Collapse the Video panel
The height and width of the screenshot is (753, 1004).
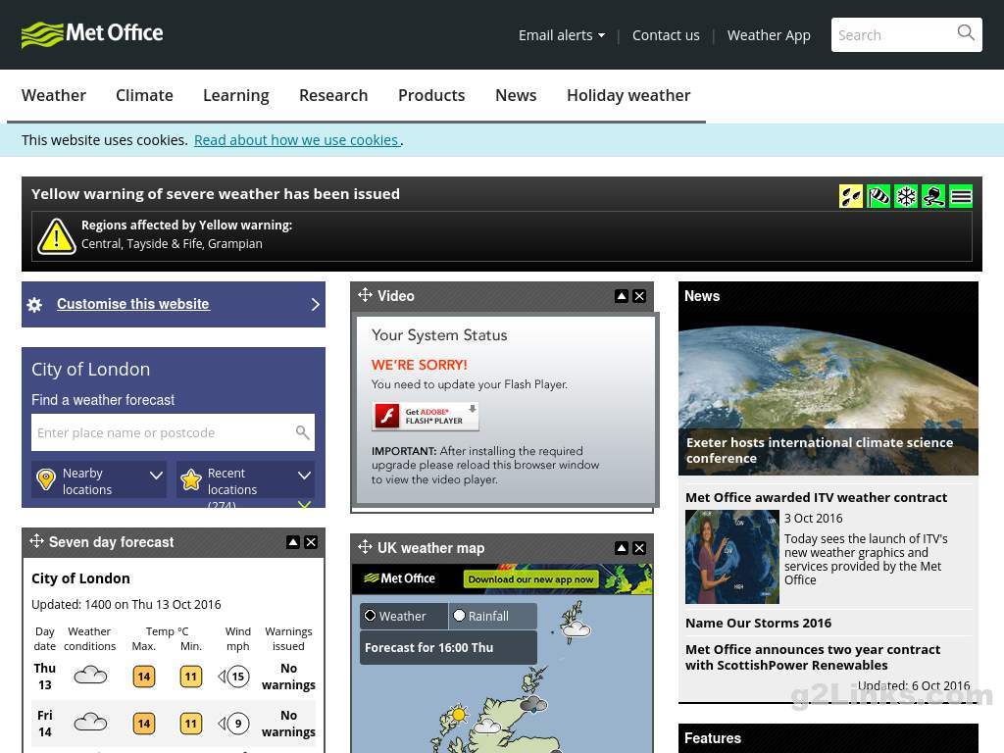(621, 296)
